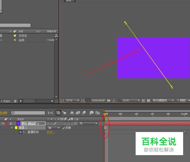Click the red label color of layer 1
The width and height of the screenshot is (190, 162).
[7, 123]
